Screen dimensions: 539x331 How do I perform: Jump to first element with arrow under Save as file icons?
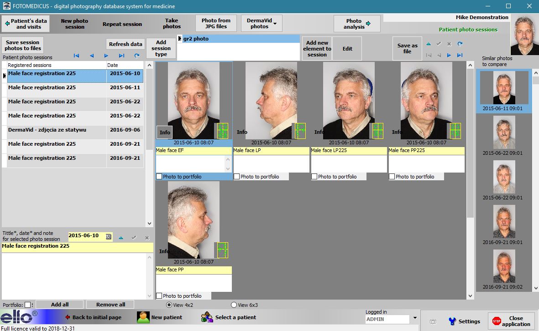429,55
